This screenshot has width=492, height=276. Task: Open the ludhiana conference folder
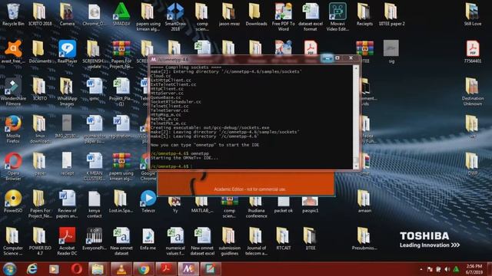click(256, 207)
